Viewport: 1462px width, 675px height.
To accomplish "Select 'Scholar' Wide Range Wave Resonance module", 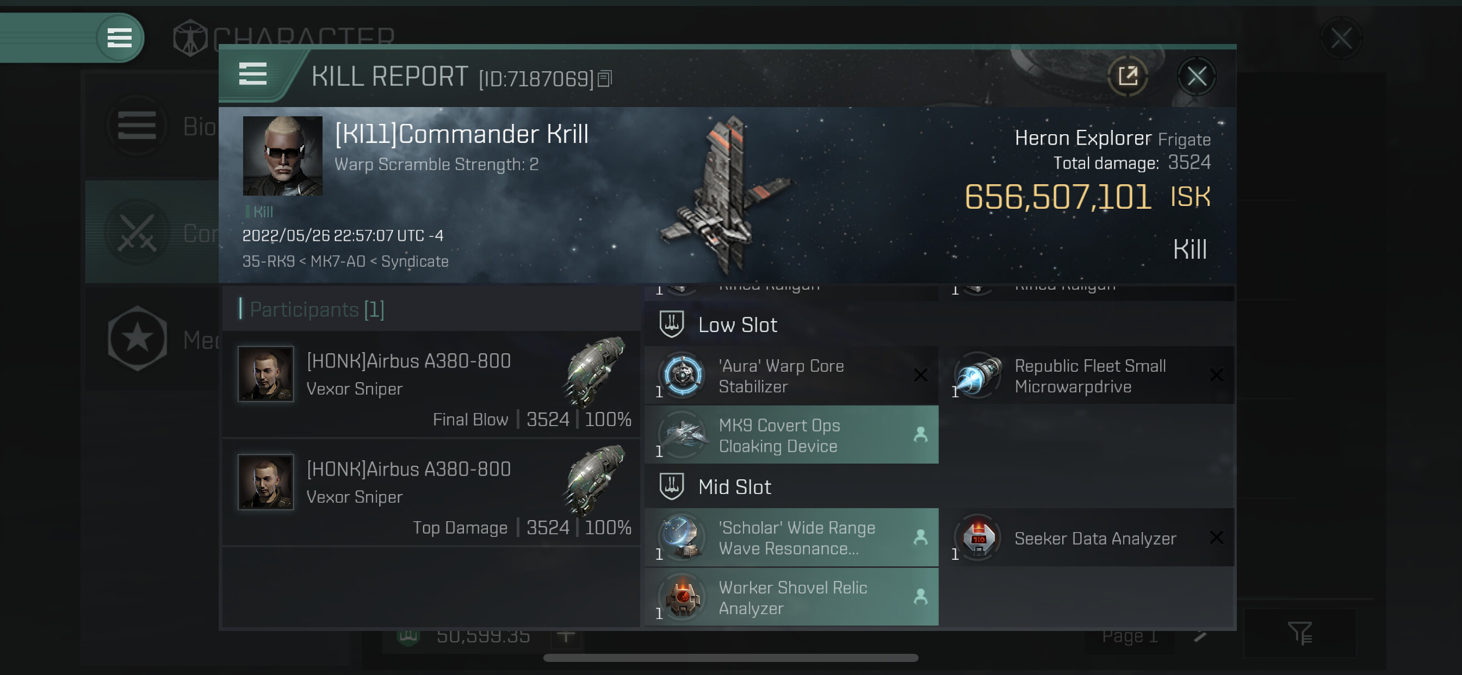I will 791,537.
